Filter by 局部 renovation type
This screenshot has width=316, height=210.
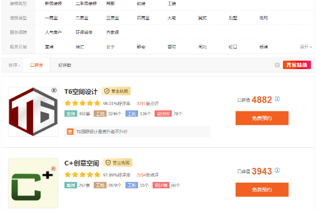(x=111, y=3)
